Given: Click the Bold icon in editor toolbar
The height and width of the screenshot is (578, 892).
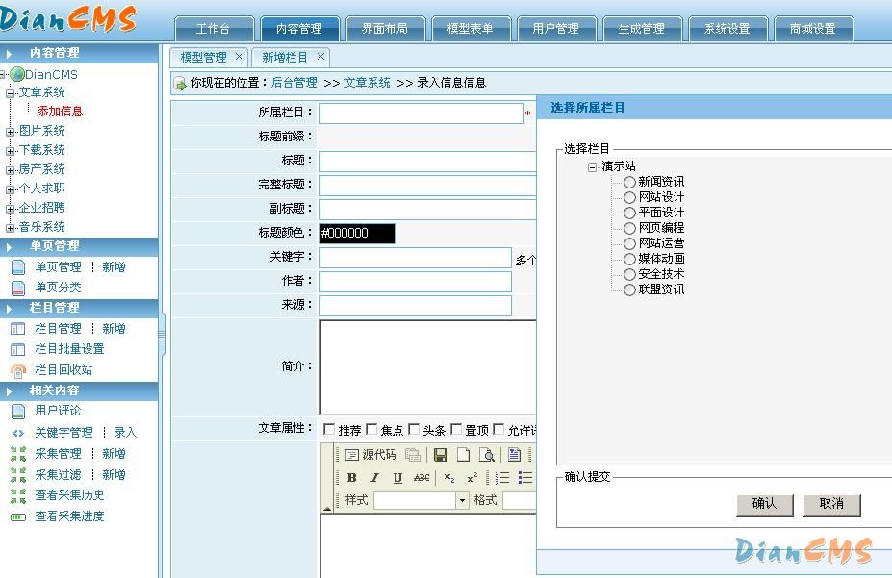Looking at the screenshot, I should point(352,478).
